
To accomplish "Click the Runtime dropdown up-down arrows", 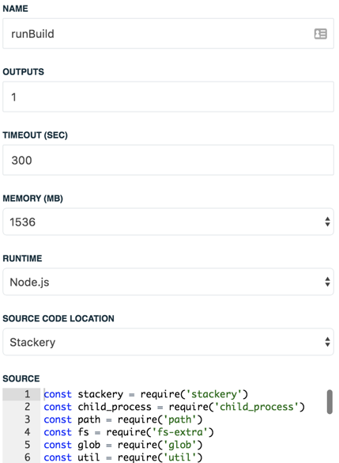I will coord(327,282).
